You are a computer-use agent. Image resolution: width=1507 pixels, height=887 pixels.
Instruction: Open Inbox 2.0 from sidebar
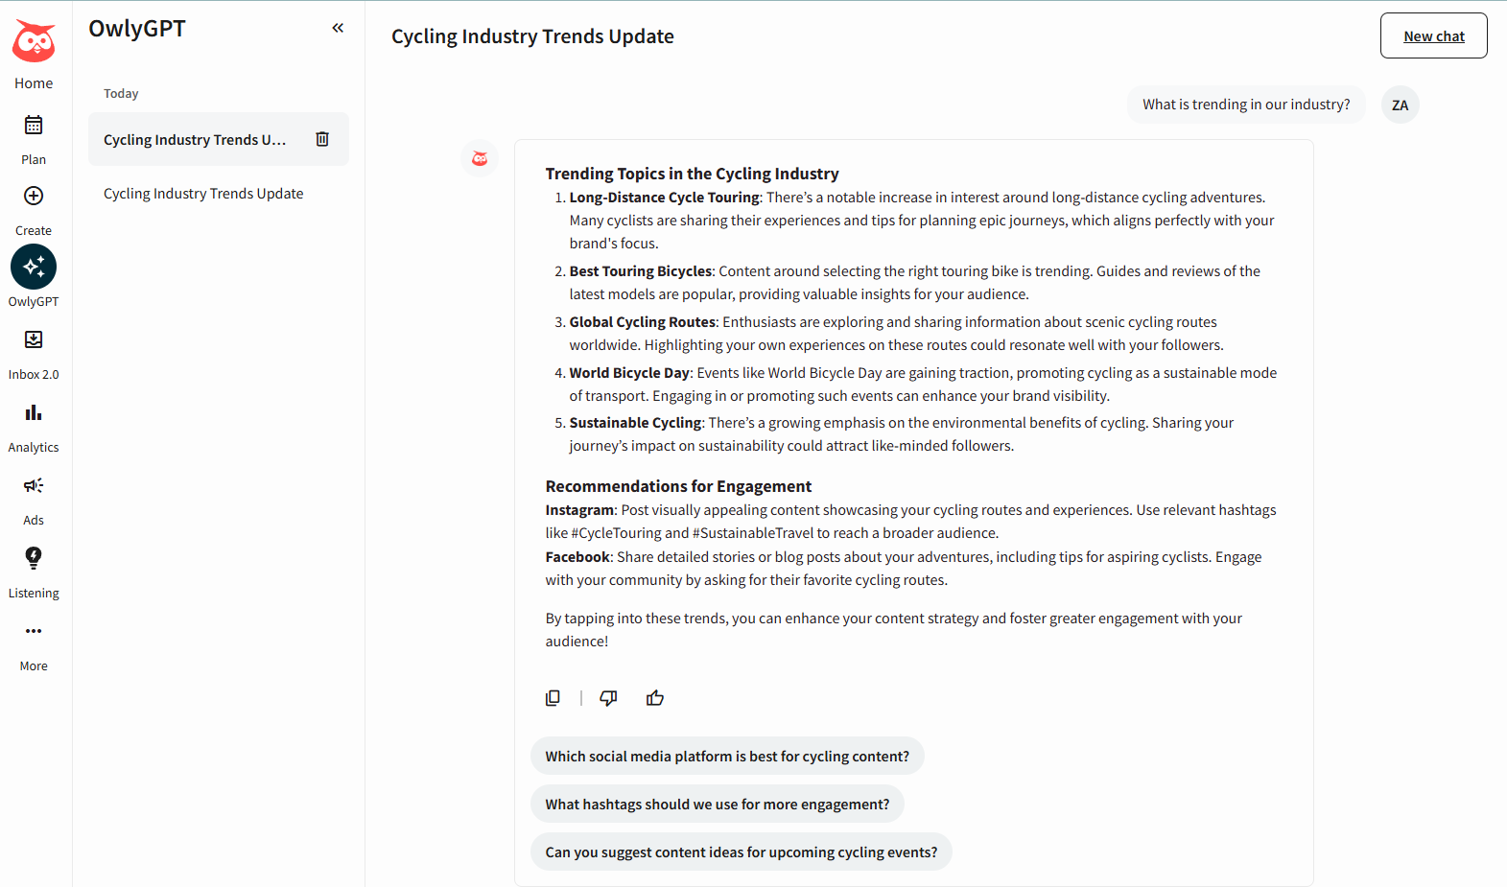(x=34, y=340)
